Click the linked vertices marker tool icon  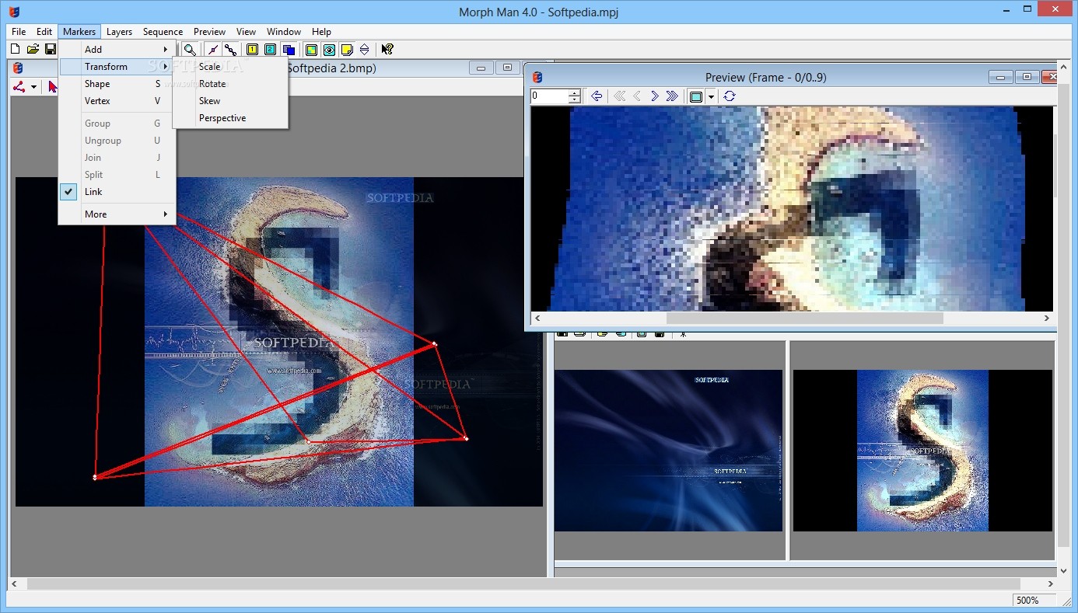230,50
